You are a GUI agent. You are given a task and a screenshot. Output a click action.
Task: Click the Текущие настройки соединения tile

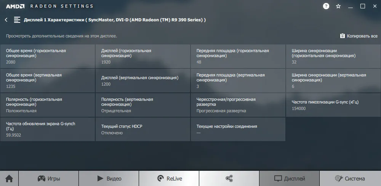238,129
